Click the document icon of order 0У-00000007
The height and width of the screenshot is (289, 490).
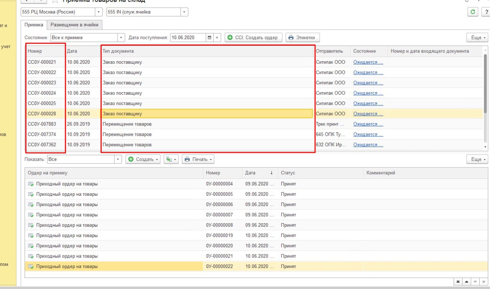point(31,215)
